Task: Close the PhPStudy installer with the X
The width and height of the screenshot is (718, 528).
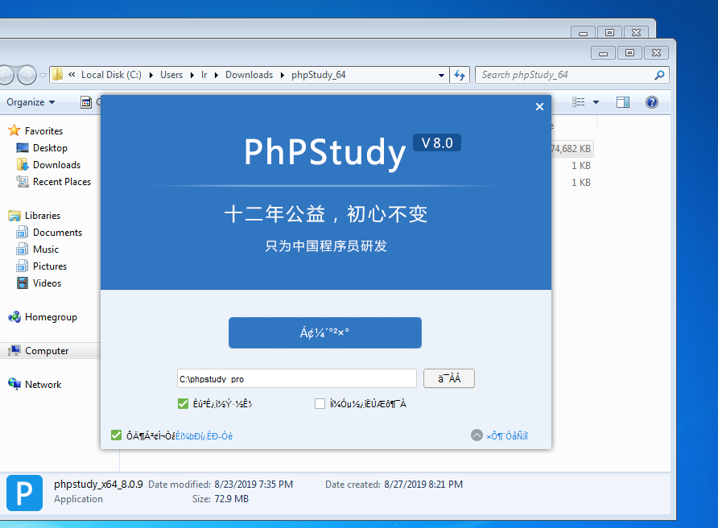Action: [539, 107]
